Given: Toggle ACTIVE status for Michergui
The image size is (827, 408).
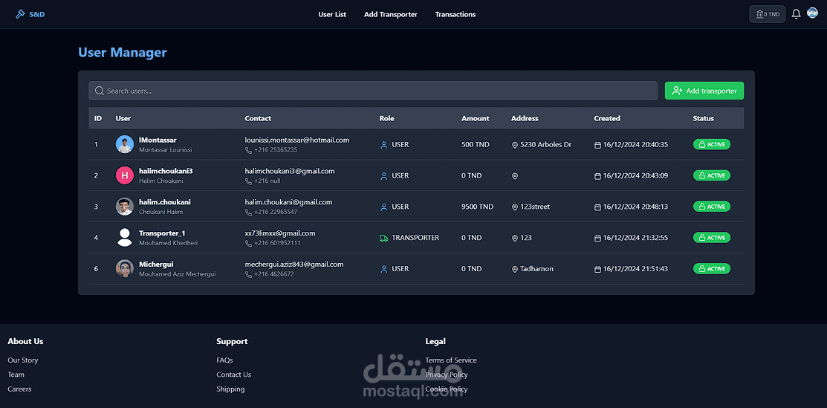Looking at the screenshot, I should tap(712, 269).
